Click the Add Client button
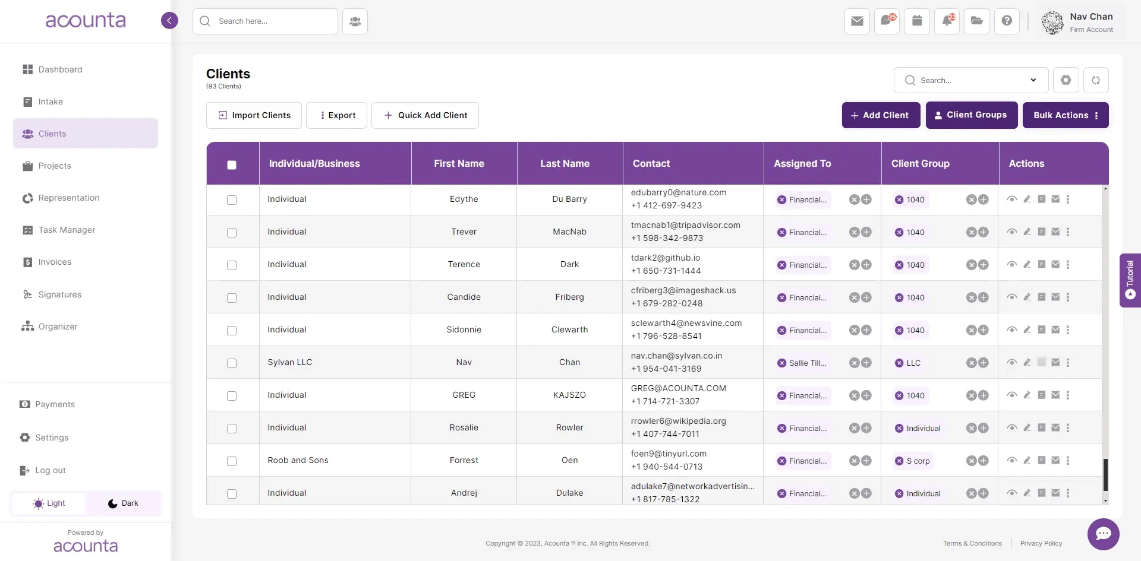The height and width of the screenshot is (561, 1141). coord(881,115)
